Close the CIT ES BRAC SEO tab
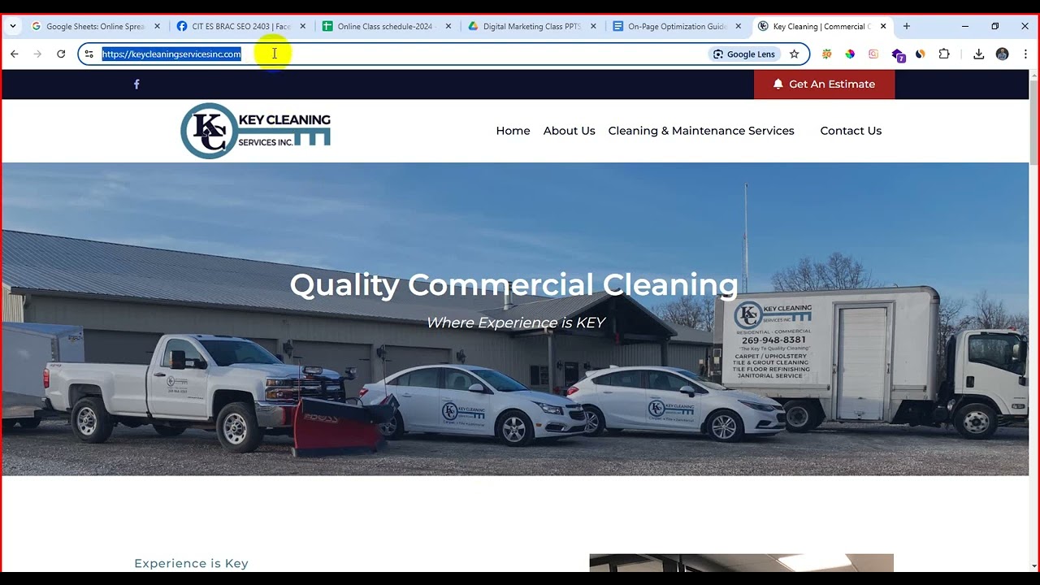Viewport: 1040px width, 585px height. 303,26
